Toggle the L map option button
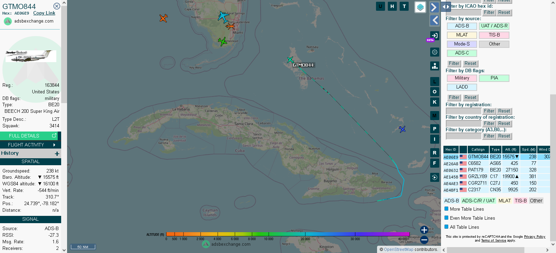The image size is (556, 253). click(x=434, y=82)
